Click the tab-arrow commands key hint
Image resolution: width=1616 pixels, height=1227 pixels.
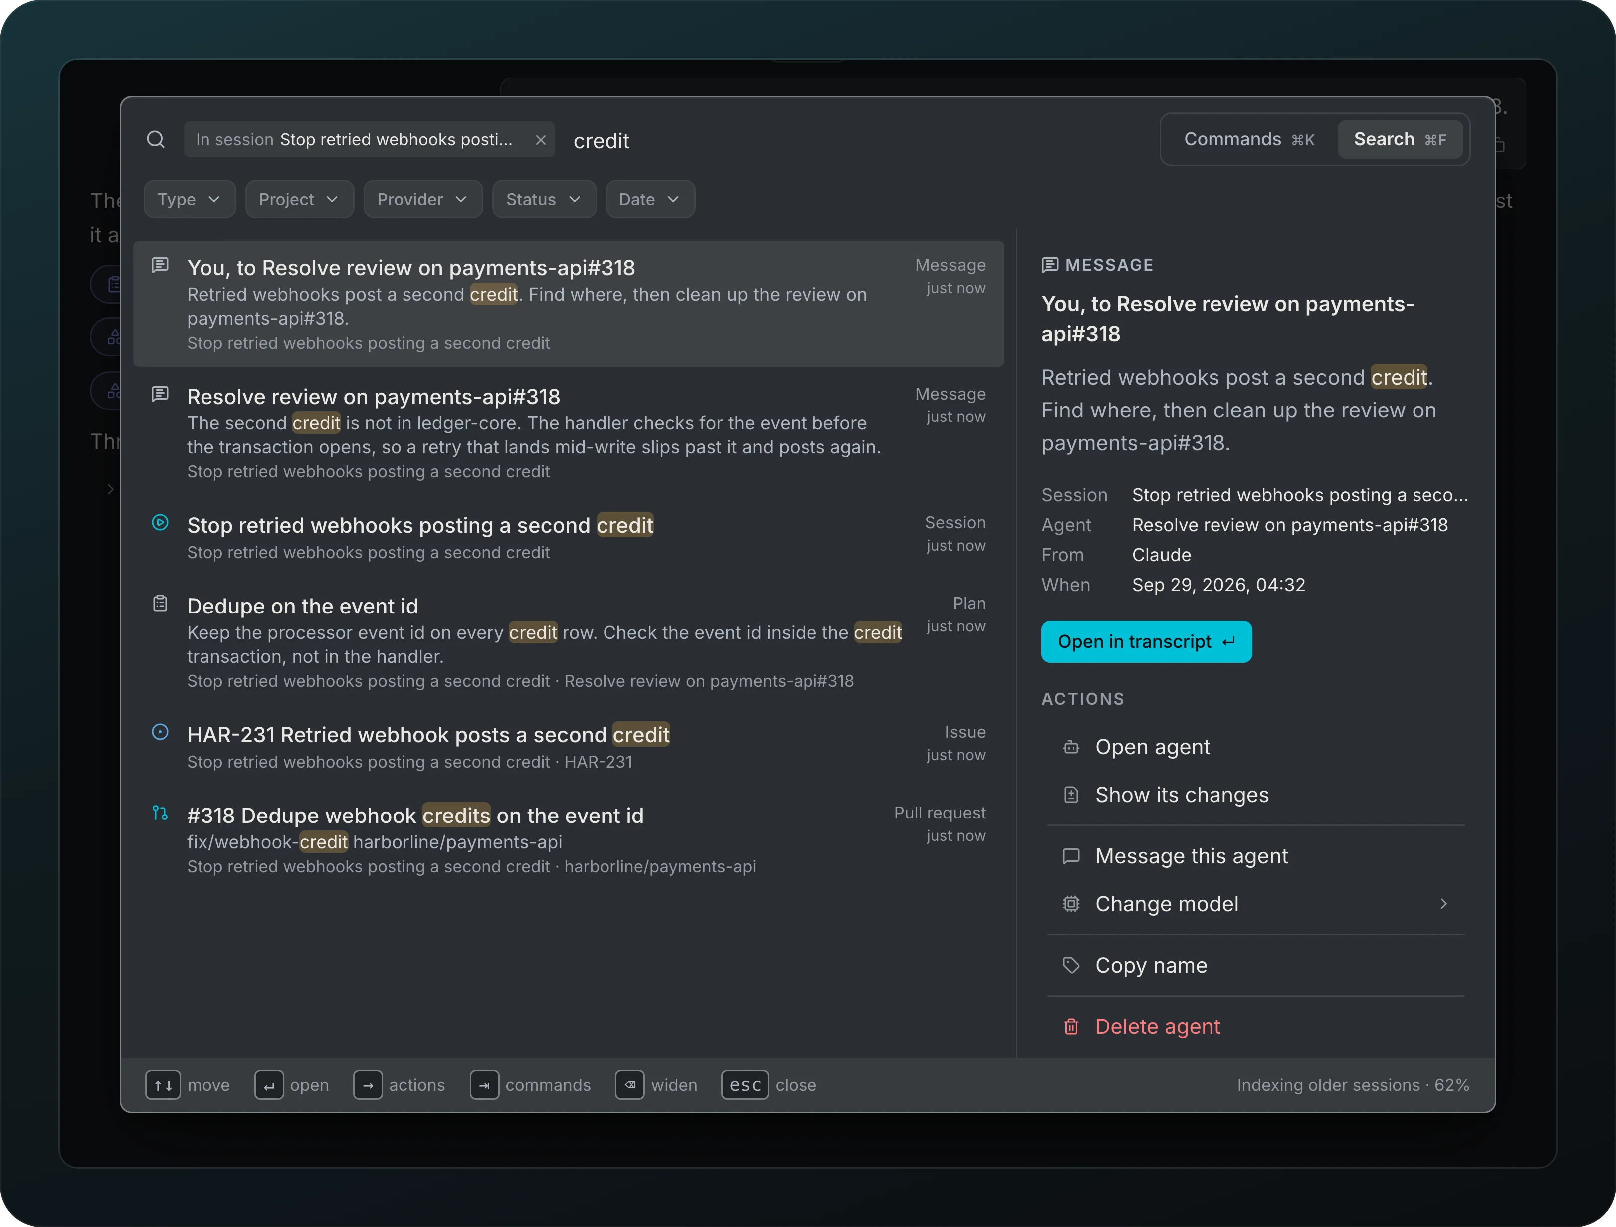click(x=484, y=1085)
